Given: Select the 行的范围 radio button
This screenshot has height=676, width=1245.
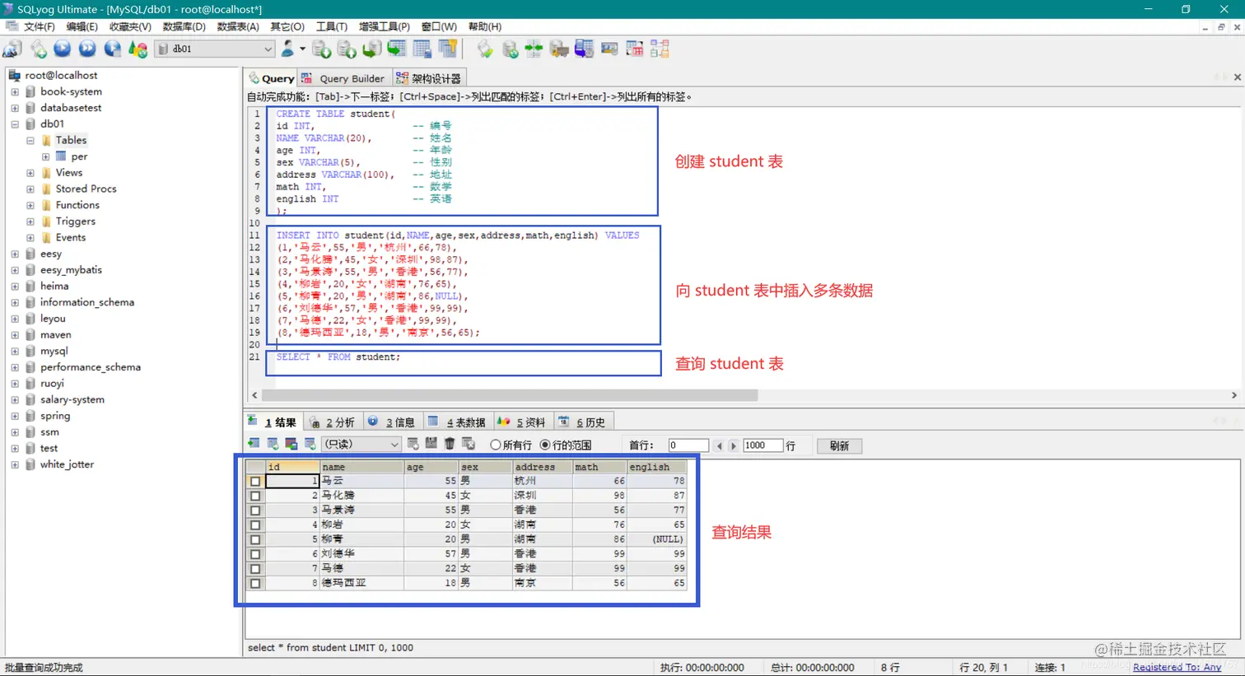Looking at the screenshot, I should pos(545,445).
